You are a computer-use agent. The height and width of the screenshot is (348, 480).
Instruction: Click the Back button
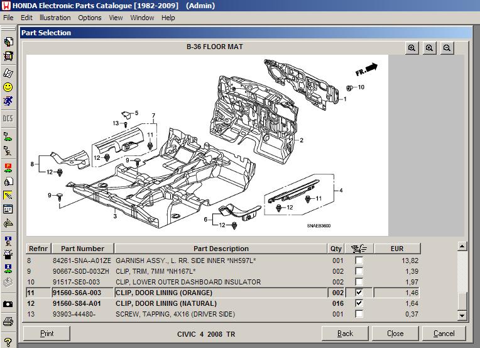345,334
